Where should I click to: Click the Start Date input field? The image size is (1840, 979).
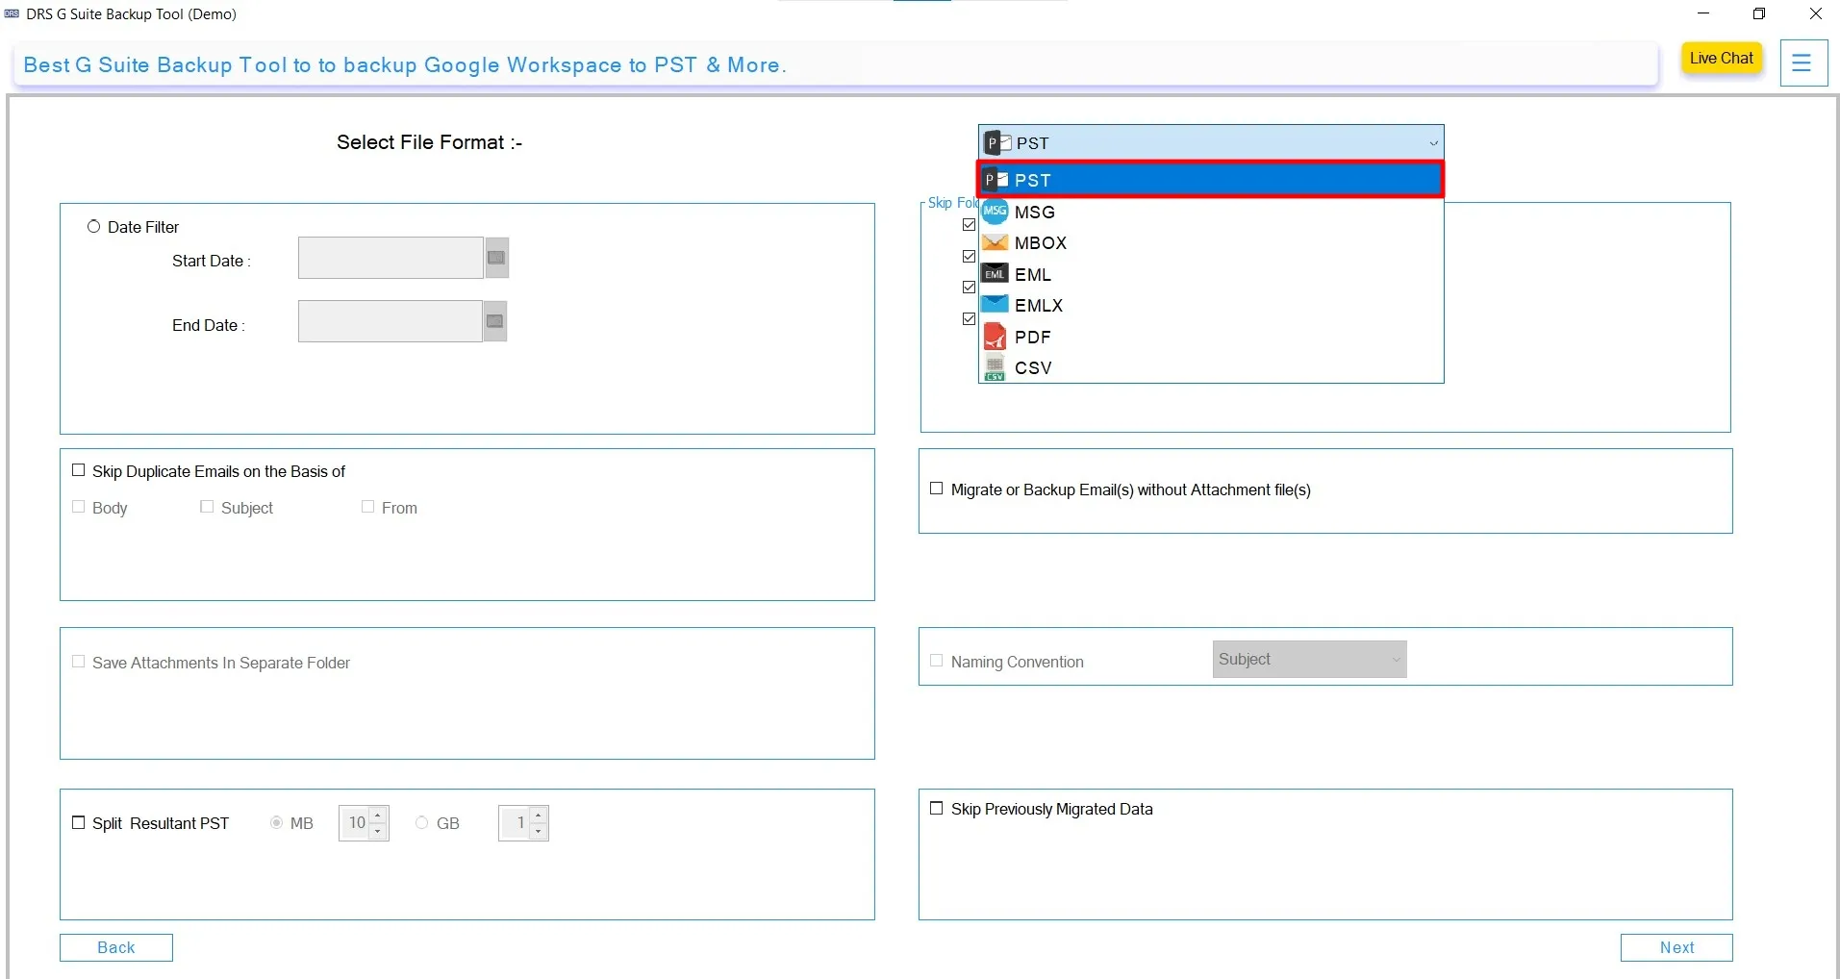coord(391,258)
